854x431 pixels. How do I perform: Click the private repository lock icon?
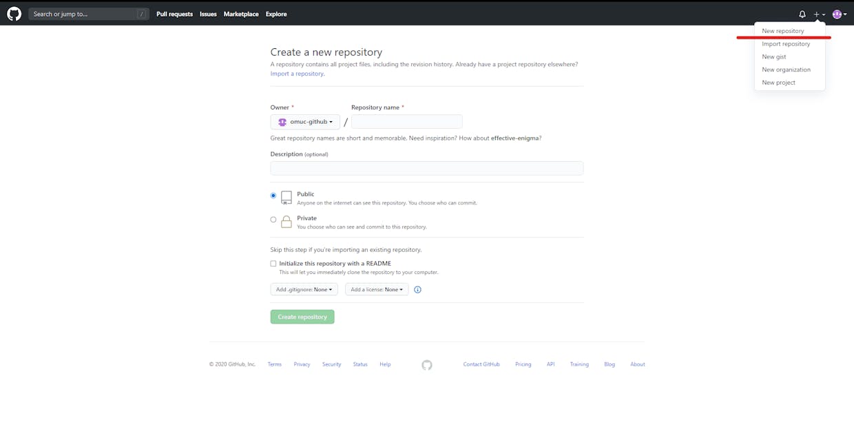pyautogui.click(x=287, y=222)
